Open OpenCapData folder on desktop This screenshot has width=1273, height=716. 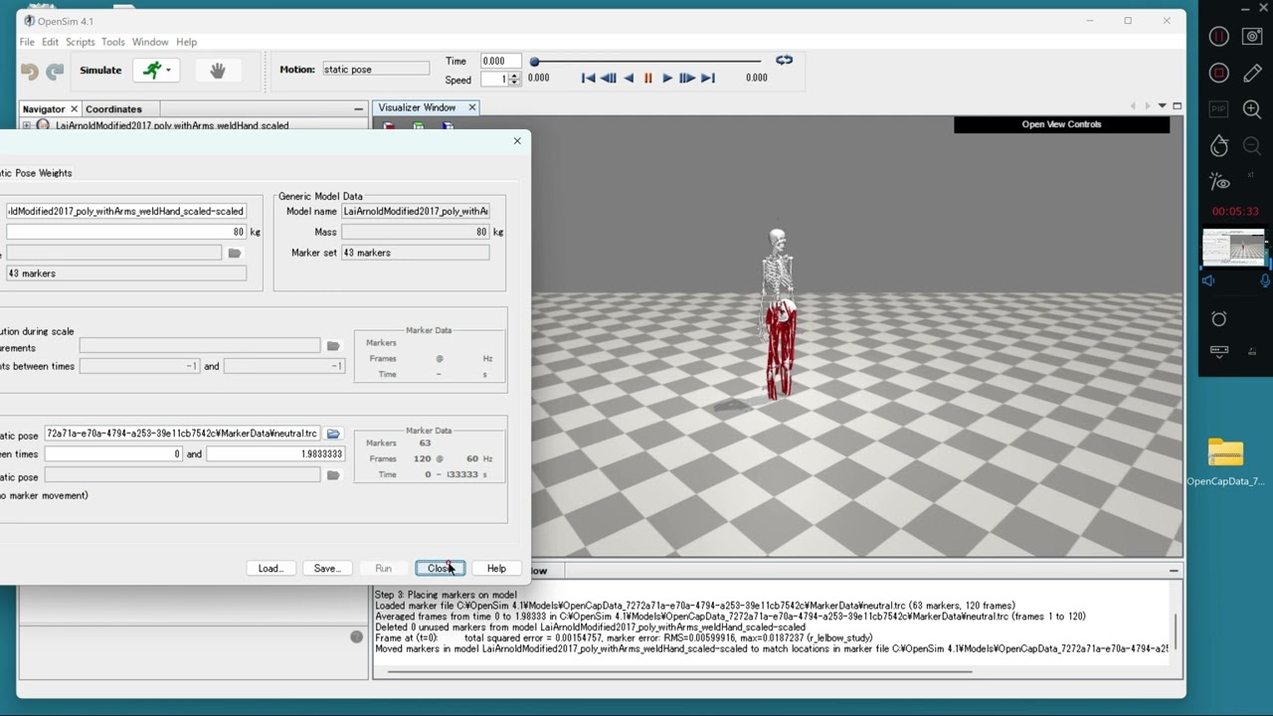[x=1225, y=462]
